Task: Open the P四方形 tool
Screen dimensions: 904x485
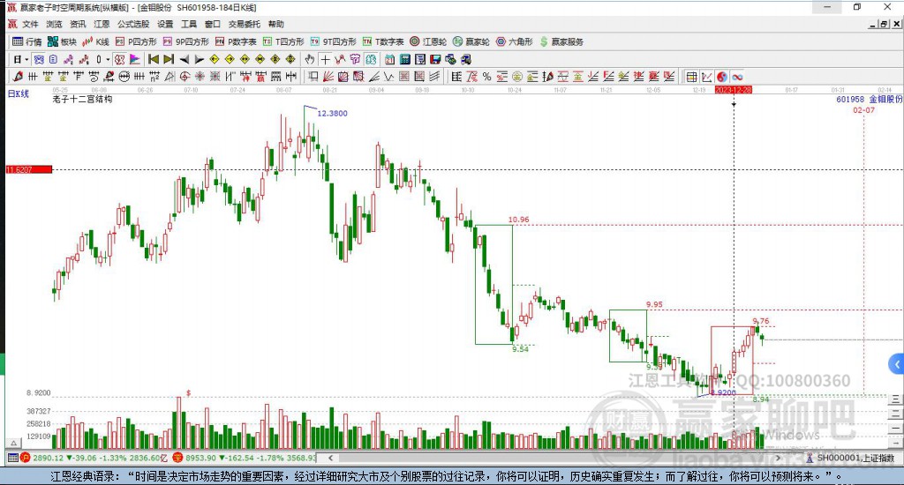Action: pos(136,41)
